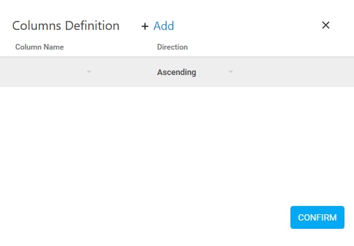Choose a column via the name arrow
This screenshot has width=354, height=246.
(x=89, y=72)
